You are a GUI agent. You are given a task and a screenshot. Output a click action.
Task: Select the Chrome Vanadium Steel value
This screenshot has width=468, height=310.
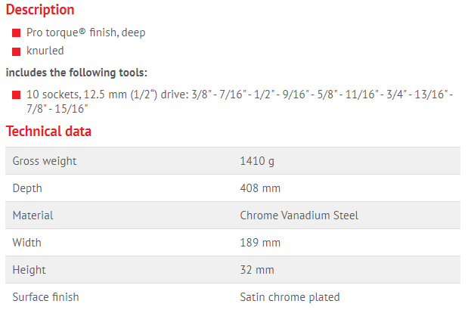point(299,215)
